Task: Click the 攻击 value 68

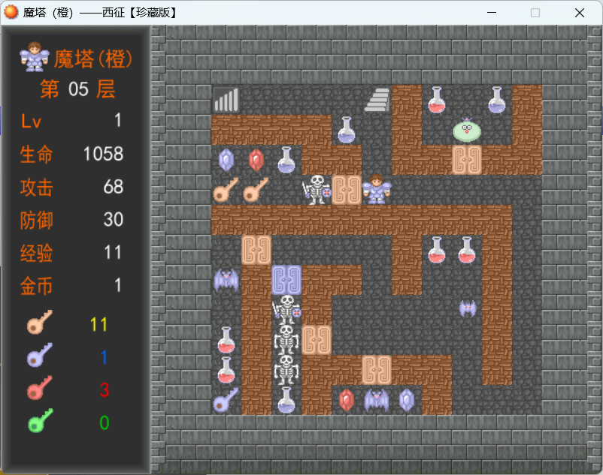Action: point(113,187)
